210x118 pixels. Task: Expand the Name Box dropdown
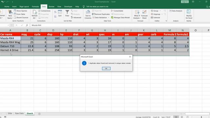point(8,25)
